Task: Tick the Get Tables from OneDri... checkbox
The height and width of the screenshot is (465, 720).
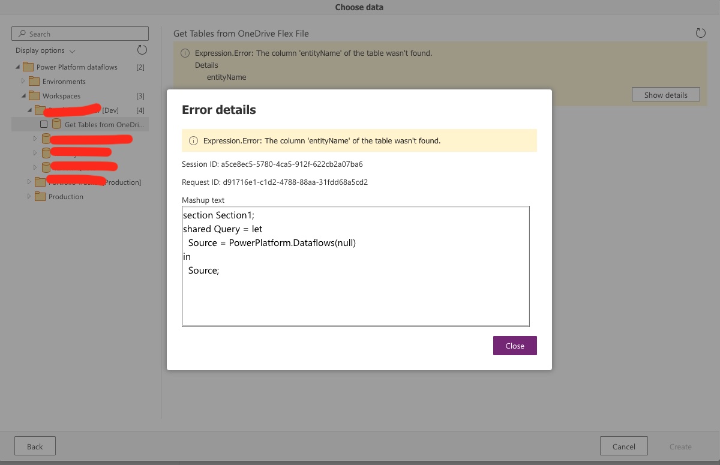Action: (44, 124)
